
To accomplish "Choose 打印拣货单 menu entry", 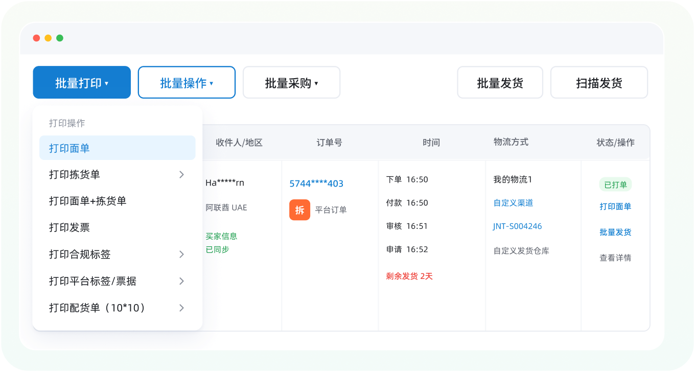I will (x=118, y=175).
